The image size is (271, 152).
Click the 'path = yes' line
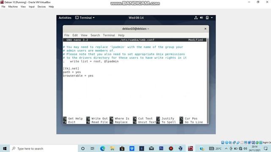point(72,72)
